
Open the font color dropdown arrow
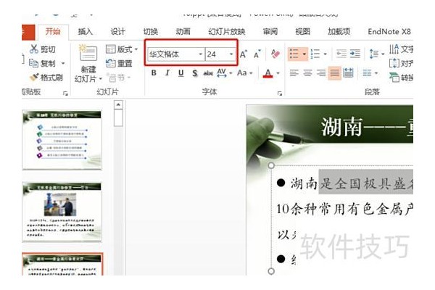coord(278,73)
